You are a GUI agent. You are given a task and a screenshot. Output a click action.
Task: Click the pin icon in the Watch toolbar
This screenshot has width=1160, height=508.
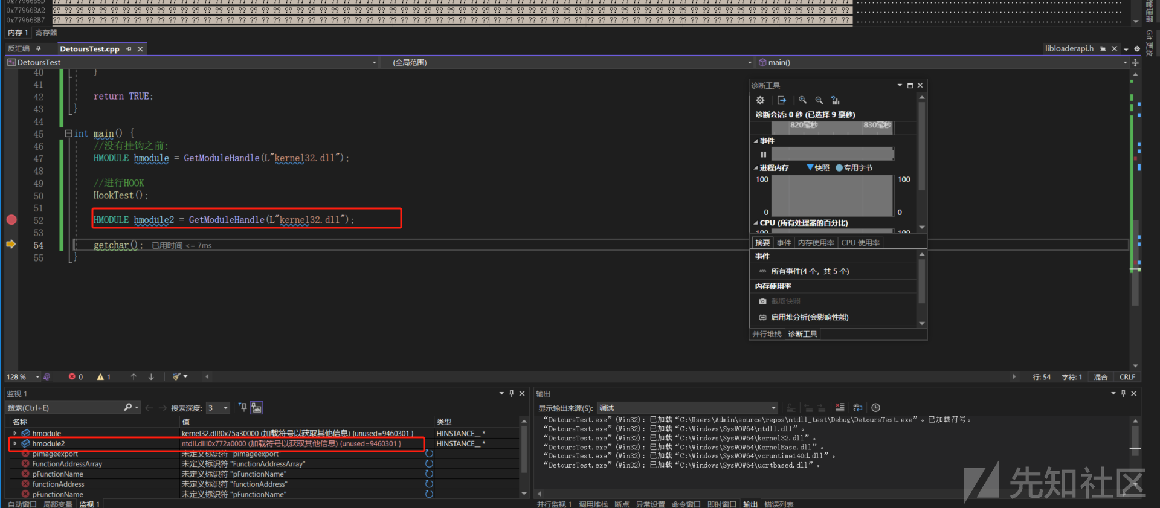(243, 408)
